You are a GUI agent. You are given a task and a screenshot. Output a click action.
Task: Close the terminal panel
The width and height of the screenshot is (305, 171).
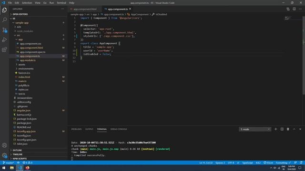tap(300, 129)
